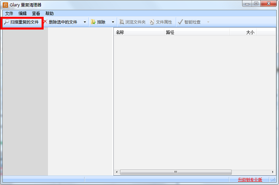The width and height of the screenshot is (279, 185).
Task: Click the horizontal scrollbar thumb
Action: [x=176, y=172]
